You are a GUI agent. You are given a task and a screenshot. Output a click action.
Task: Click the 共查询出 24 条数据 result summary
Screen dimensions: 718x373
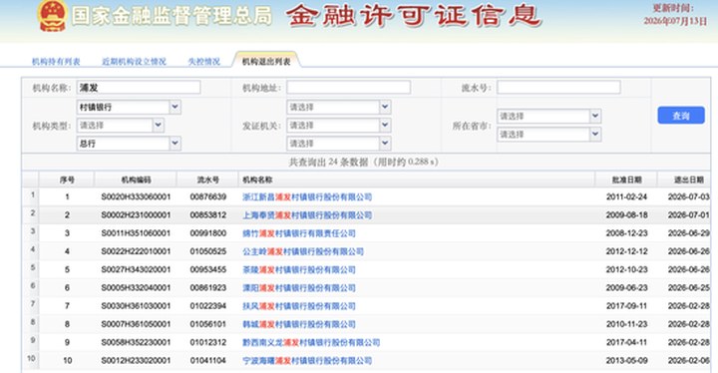[x=364, y=162]
